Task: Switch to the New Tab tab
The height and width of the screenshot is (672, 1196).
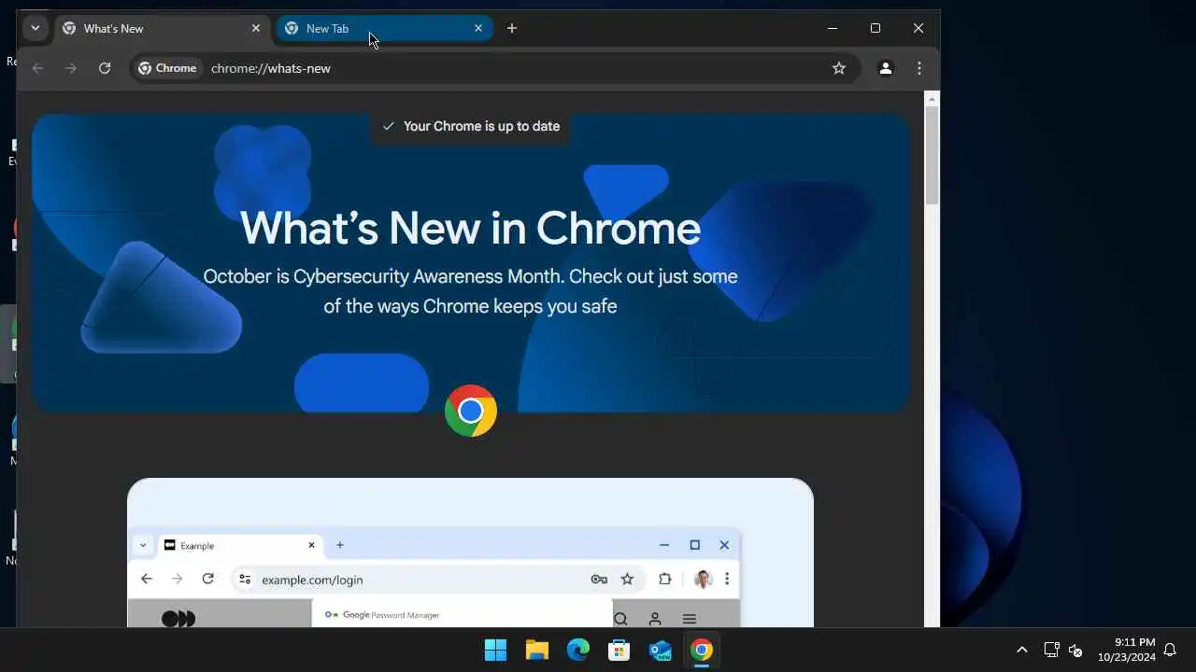Action: 384,28
